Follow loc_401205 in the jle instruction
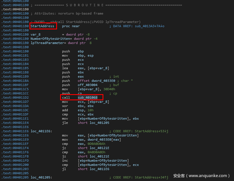 click(100, 123)
